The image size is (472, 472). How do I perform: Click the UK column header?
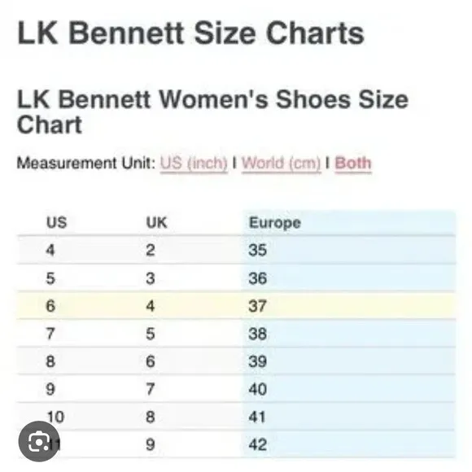click(156, 223)
